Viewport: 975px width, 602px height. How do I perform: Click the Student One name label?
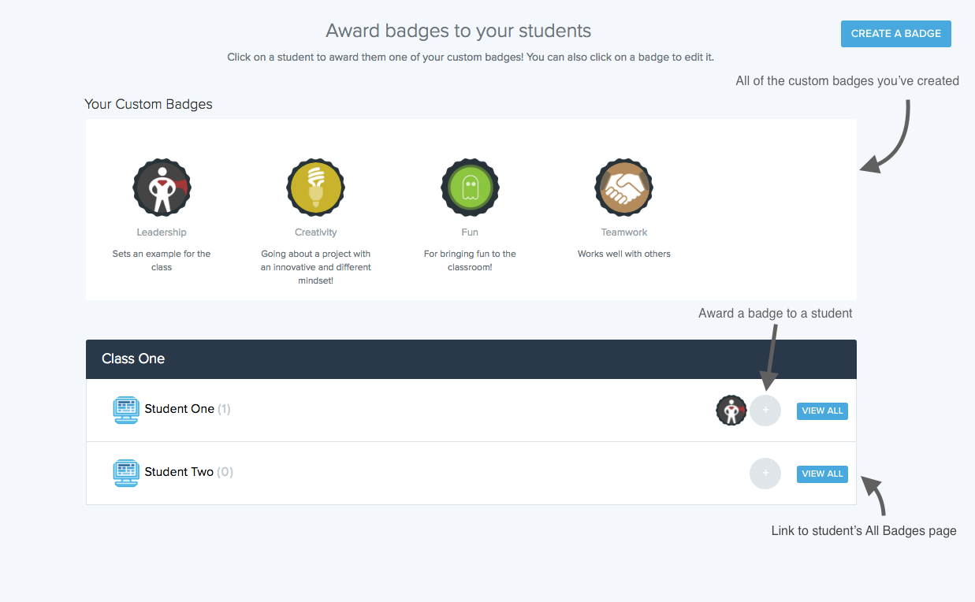[x=178, y=409]
